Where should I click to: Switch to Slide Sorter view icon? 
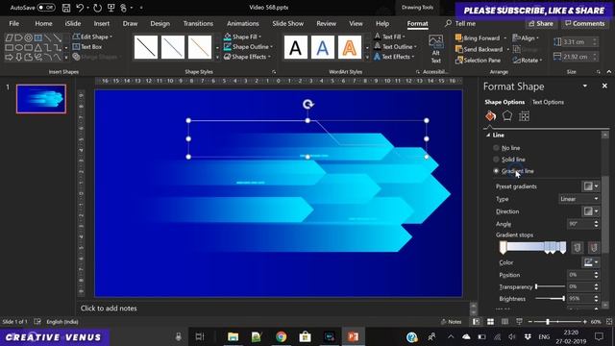[490, 322]
